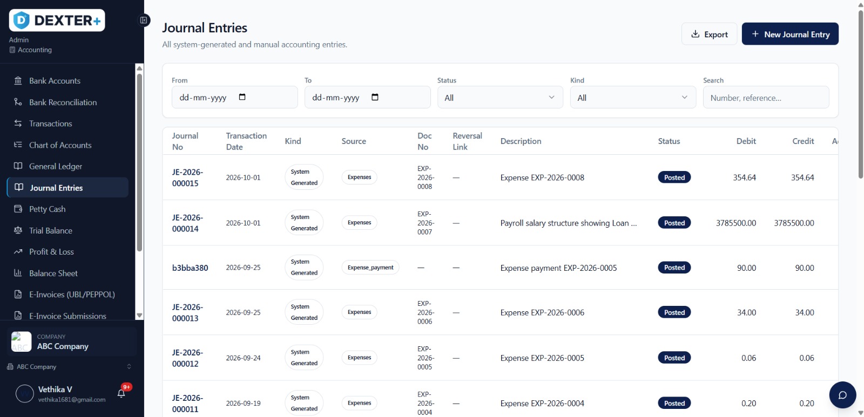Open the Kind filter dropdown

tap(633, 98)
